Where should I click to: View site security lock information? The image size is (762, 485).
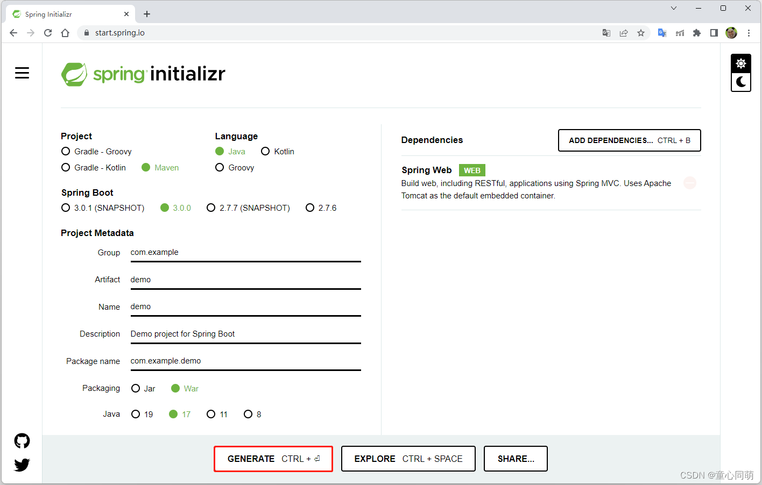coord(86,33)
